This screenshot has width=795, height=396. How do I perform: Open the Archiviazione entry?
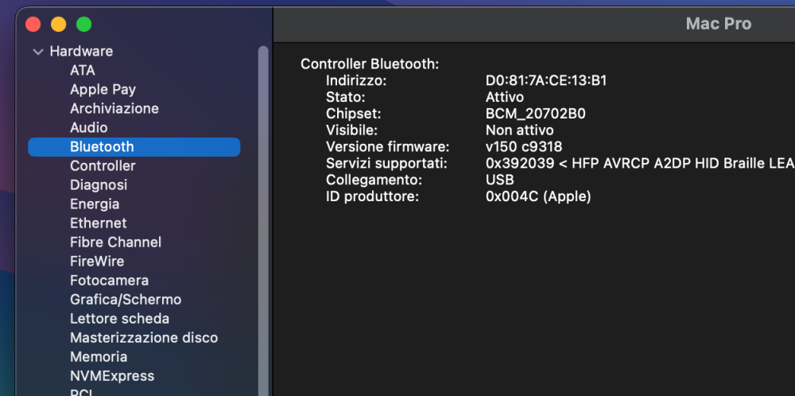pos(114,108)
